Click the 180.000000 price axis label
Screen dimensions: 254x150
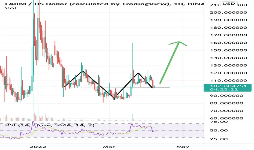[x=229, y=28]
